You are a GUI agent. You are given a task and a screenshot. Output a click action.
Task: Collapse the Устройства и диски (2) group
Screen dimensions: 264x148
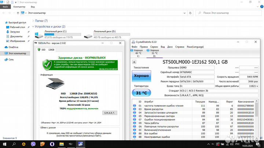tap(33, 27)
